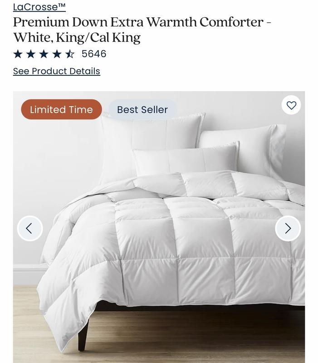Image resolution: width=318 pixels, height=363 pixels.
Task: Click the dark wooden bed leg in photo
Action: [83, 334]
